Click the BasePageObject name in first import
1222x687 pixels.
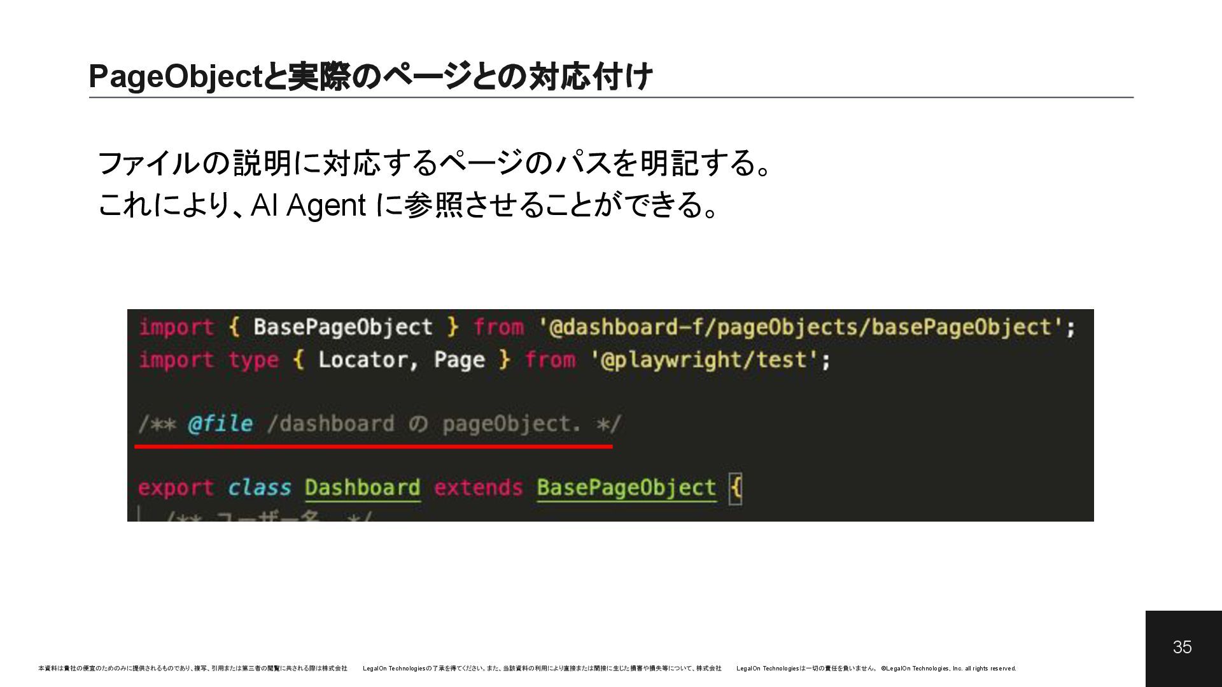[343, 327]
